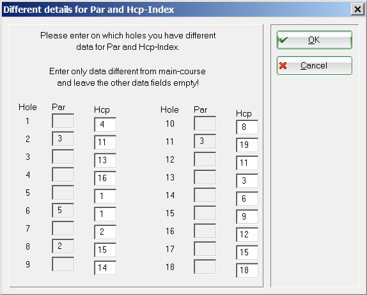Select the Par field for hole 1

63,121
